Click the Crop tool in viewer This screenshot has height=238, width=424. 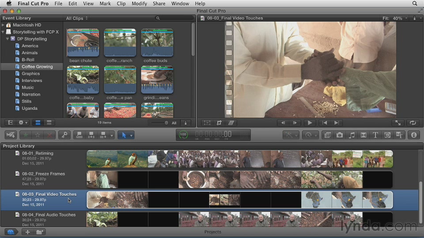219,123
